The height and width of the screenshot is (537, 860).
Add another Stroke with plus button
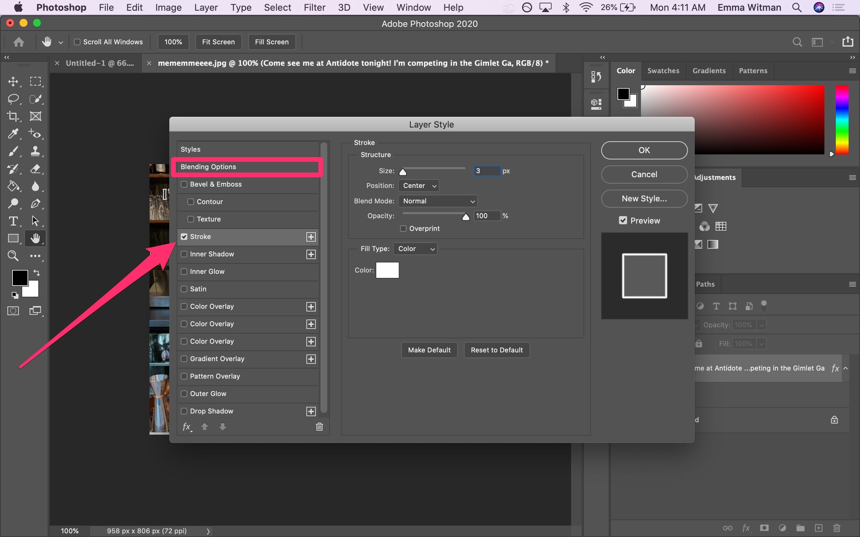click(311, 237)
